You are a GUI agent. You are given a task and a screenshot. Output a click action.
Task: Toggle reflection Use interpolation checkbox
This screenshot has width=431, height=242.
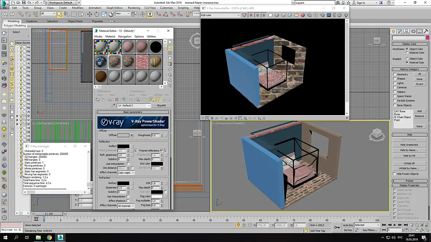tap(128, 164)
